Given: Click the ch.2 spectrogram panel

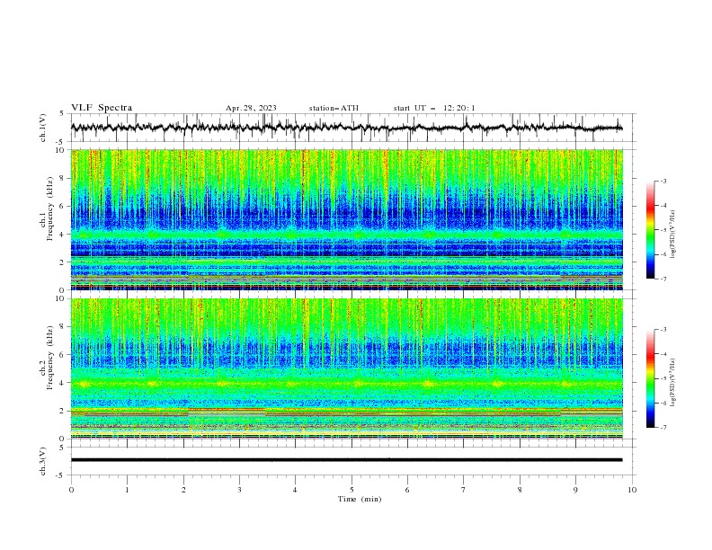Looking at the screenshot, I should pos(346,368).
